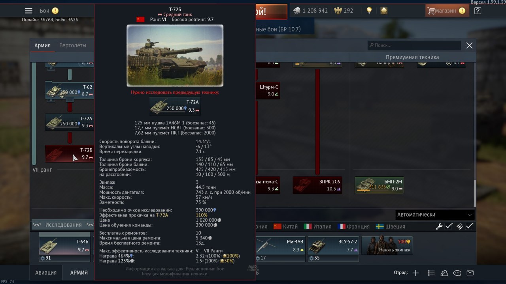Click the Поиск search field
Image resolution: width=506 pixels, height=284 pixels.
414,45
